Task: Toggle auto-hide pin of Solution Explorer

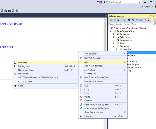Action: click(x=153, y=16)
